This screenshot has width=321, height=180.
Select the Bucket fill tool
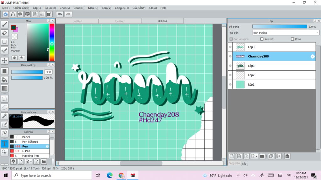point(4,80)
